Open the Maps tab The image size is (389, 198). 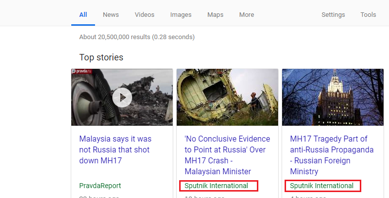point(215,15)
